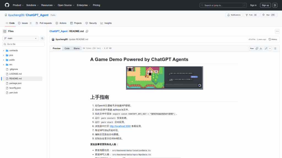Collapse the Files side panel
Viewport: 282px width, 158px height.
[5, 31]
